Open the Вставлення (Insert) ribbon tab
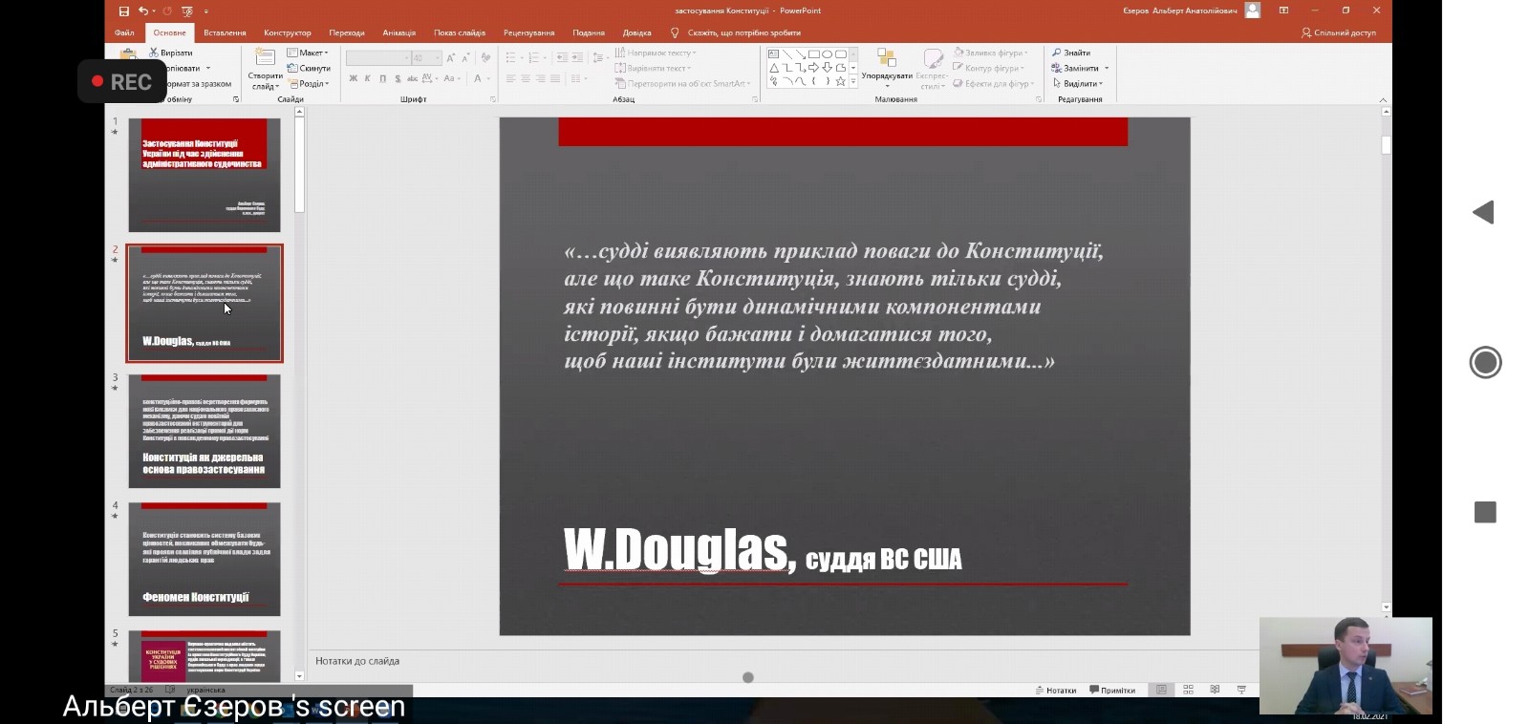1529x724 pixels. [x=225, y=32]
